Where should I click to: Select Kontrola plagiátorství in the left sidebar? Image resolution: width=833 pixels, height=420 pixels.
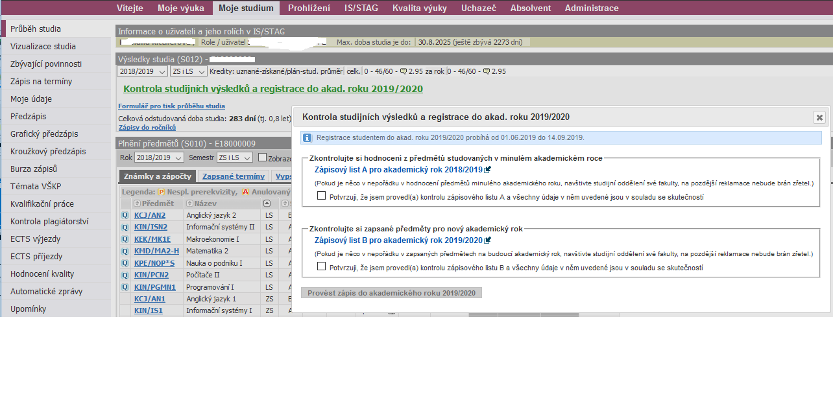coord(49,222)
